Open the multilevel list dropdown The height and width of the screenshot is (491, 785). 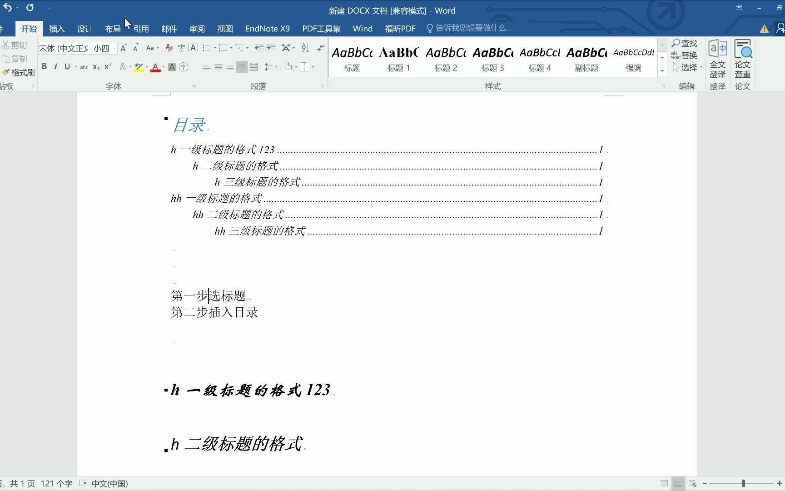pyautogui.click(x=248, y=48)
